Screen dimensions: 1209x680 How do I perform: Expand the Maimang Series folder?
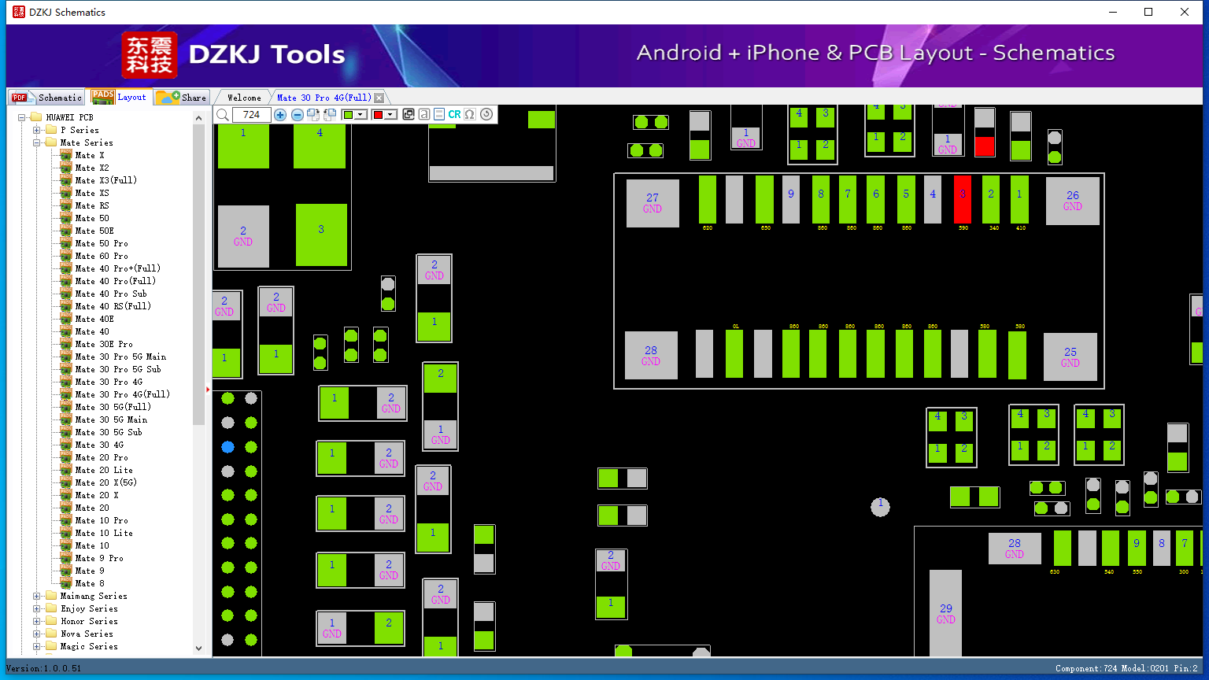point(36,596)
